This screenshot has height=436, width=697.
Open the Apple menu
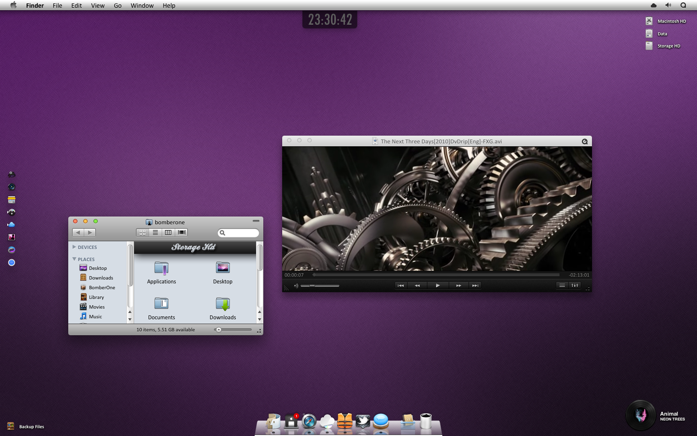14,5
